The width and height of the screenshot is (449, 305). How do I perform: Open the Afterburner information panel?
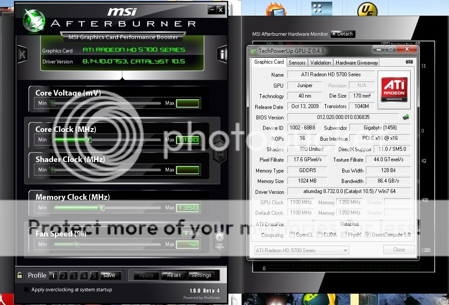222,54
